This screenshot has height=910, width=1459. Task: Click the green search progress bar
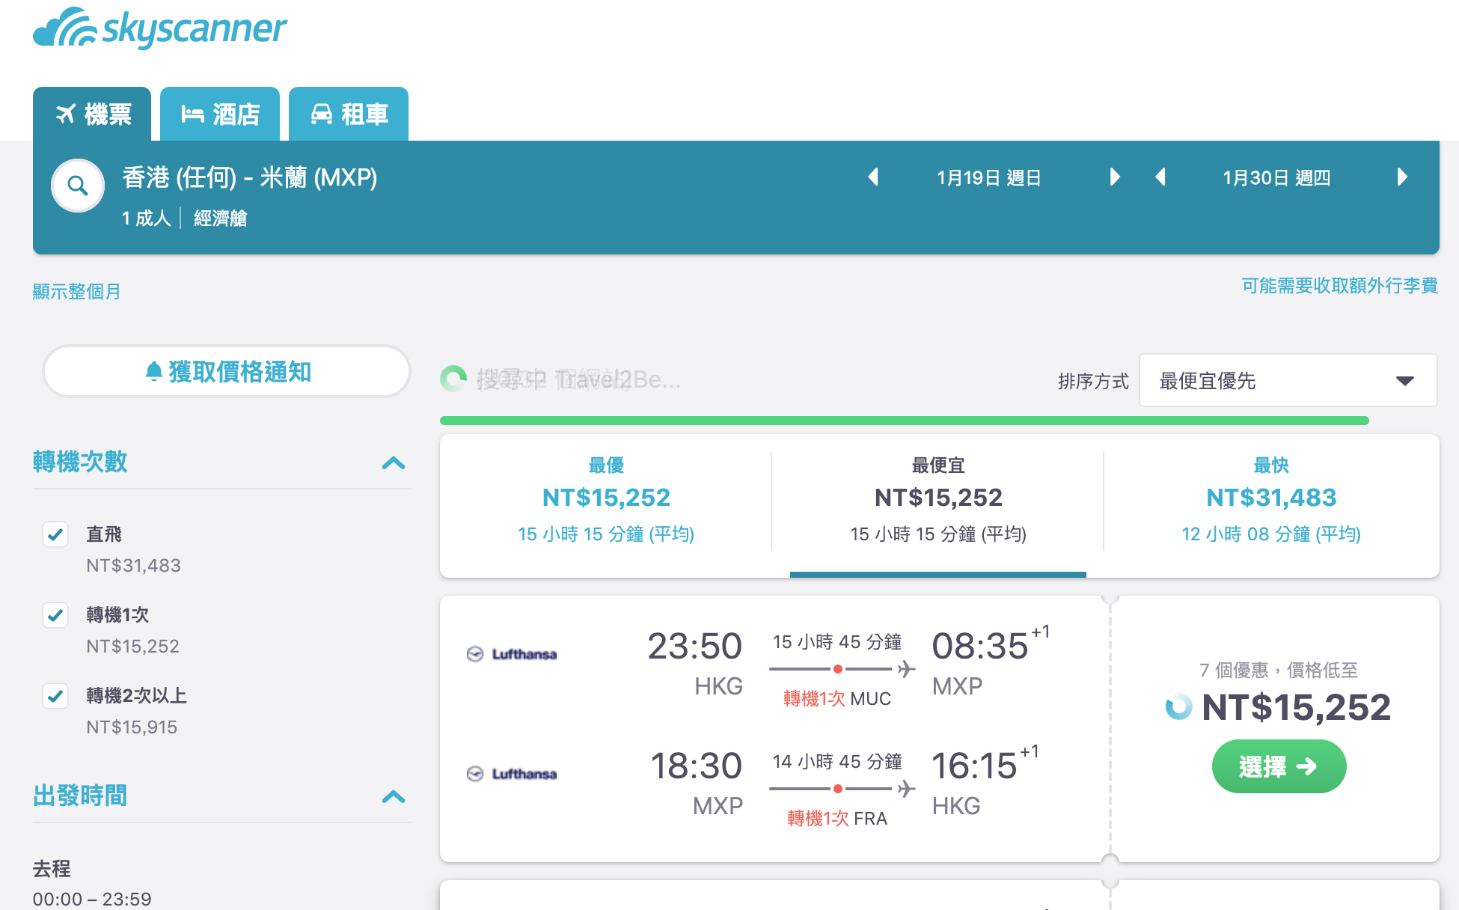[905, 421]
